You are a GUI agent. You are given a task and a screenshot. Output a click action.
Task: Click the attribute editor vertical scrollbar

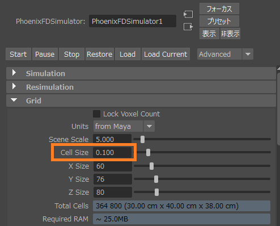click(x=278, y=110)
